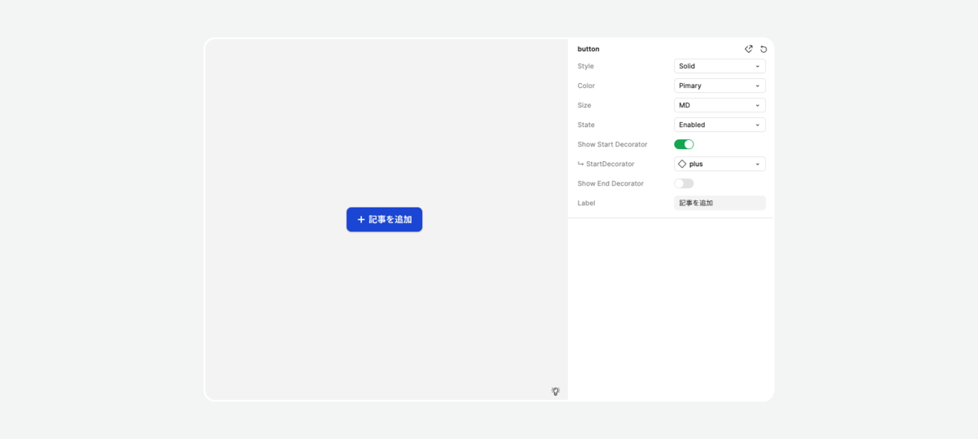Enable the Show End Decorator switch
Image resolution: width=978 pixels, height=439 pixels.
tap(684, 183)
